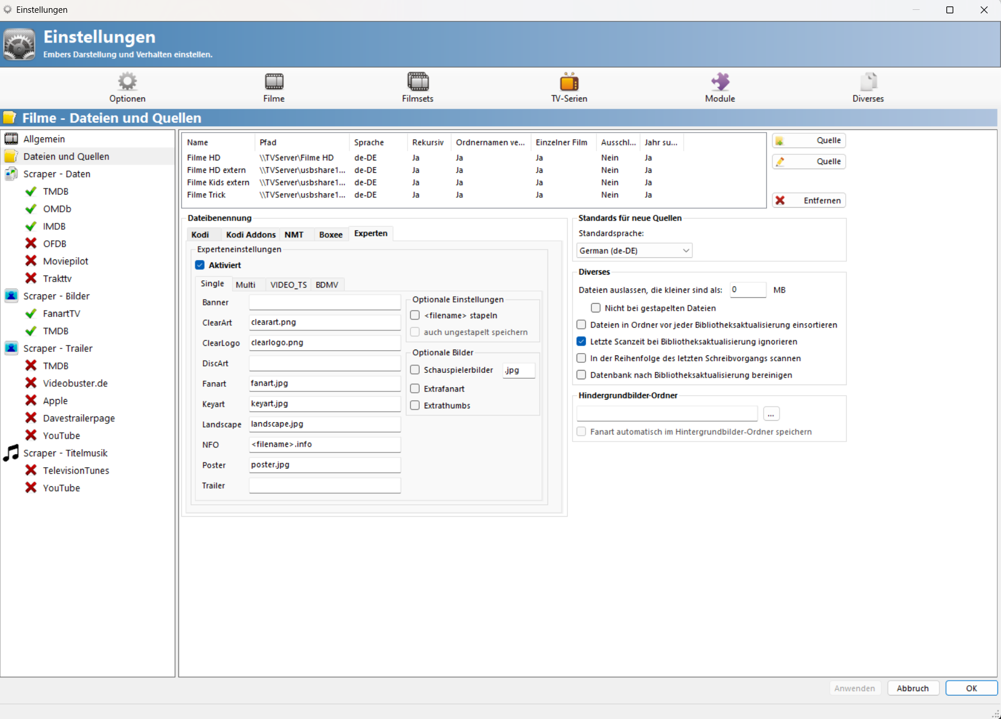Click red X icon next to Moviepilot

coord(31,261)
